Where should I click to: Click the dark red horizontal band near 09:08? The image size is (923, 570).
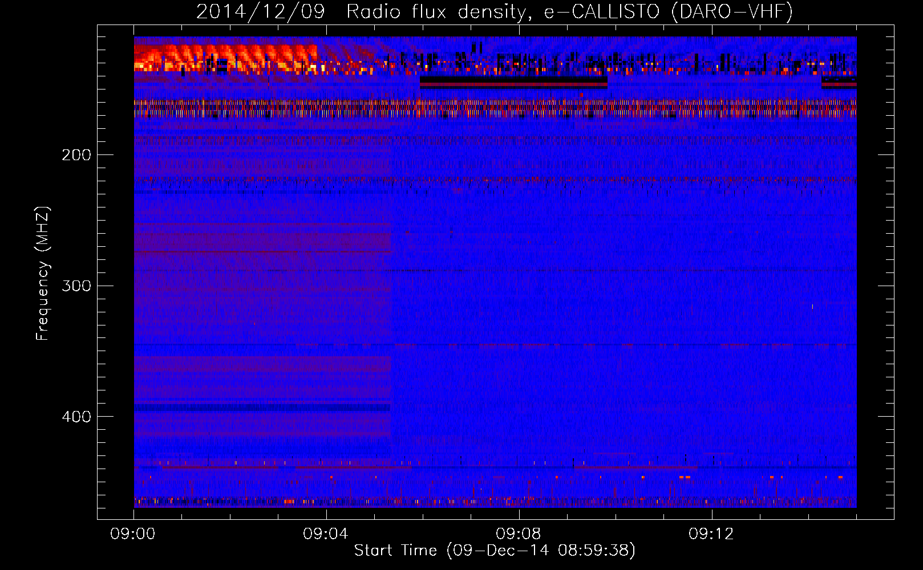513,83
